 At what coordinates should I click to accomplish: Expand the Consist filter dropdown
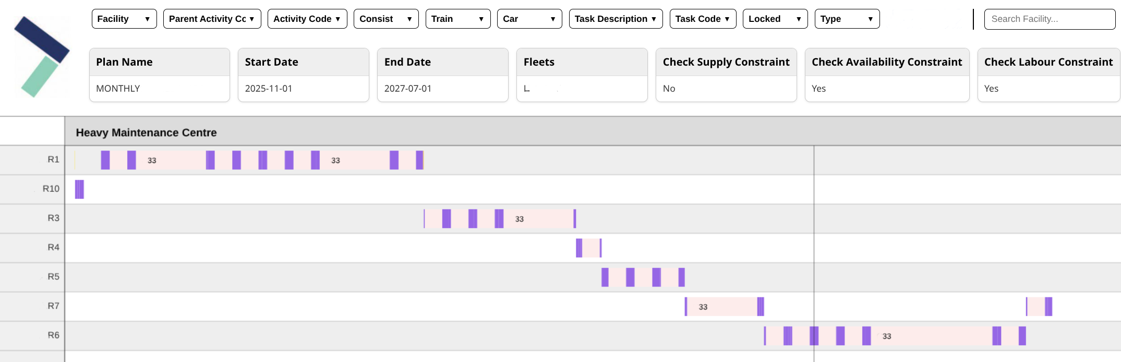(386, 19)
